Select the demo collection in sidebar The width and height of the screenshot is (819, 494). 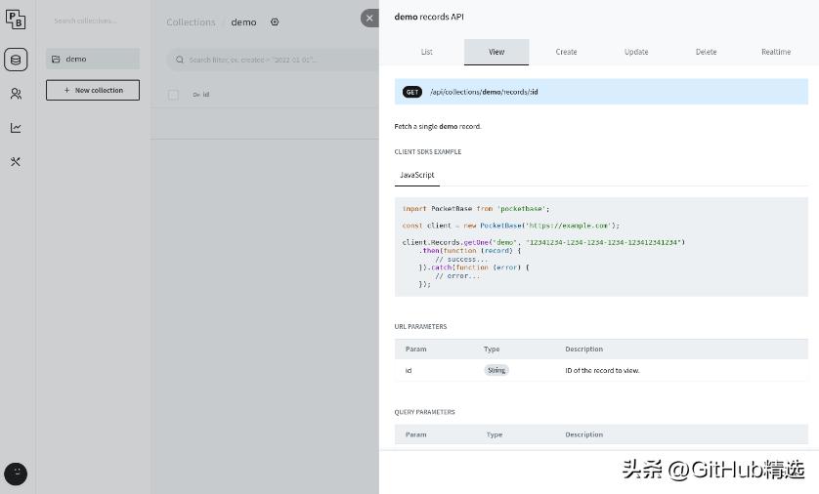(x=93, y=59)
